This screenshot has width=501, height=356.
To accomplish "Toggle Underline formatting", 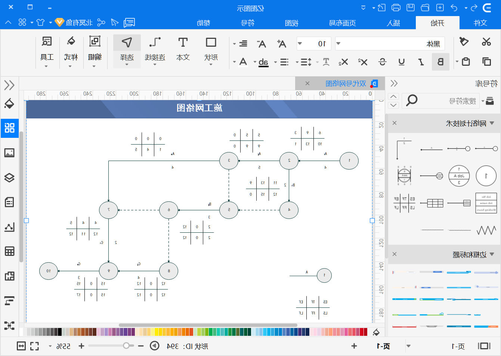I will (x=402, y=62).
